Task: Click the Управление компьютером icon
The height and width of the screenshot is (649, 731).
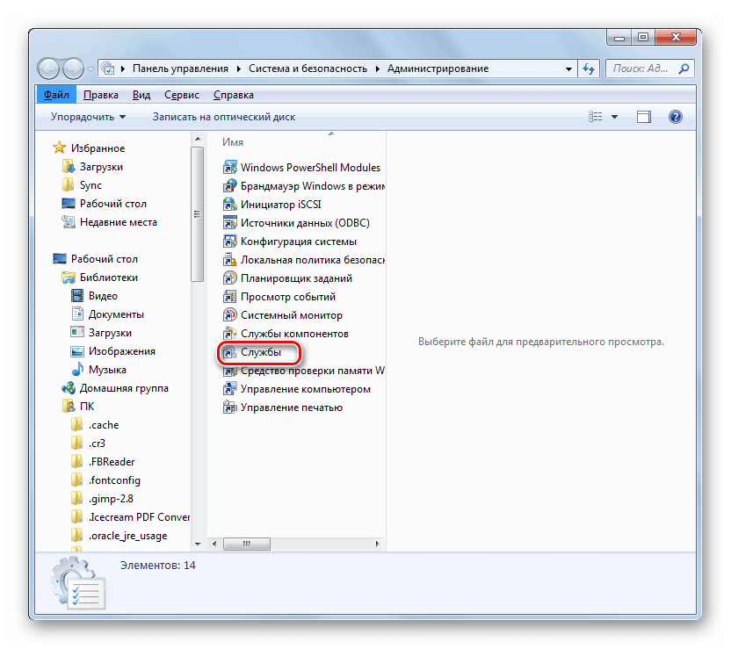Action: point(230,389)
